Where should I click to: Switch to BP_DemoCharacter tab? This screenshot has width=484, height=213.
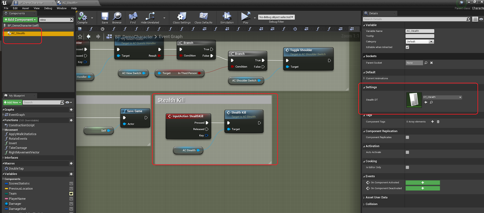(31, 3)
